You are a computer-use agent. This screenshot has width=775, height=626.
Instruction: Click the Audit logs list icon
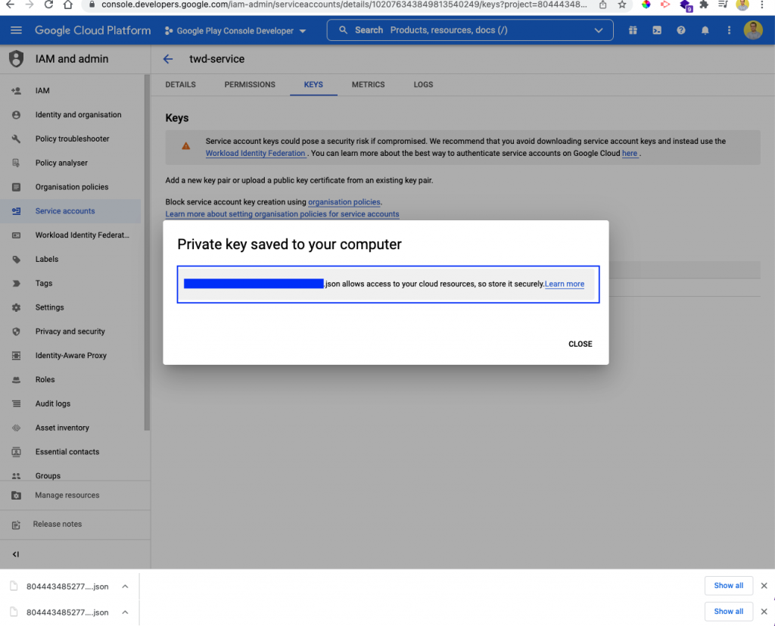(x=16, y=403)
